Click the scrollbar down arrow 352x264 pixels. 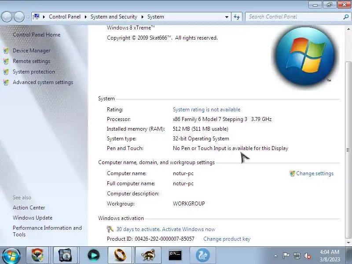click(348, 242)
